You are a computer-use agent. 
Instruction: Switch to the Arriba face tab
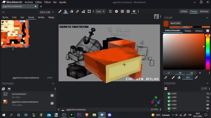point(41,17)
